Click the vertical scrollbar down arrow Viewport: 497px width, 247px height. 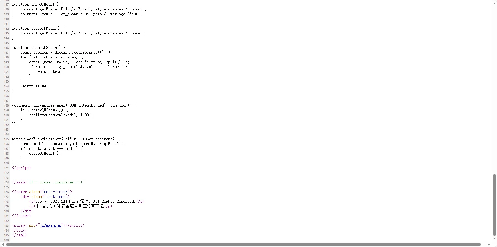pos(494,239)
